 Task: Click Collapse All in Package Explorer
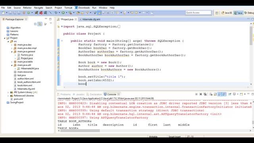coord(35,24)
